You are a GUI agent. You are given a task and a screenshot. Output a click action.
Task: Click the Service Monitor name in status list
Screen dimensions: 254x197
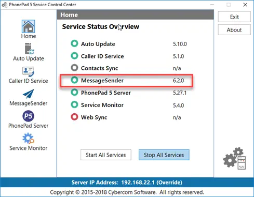coord(102,105)
